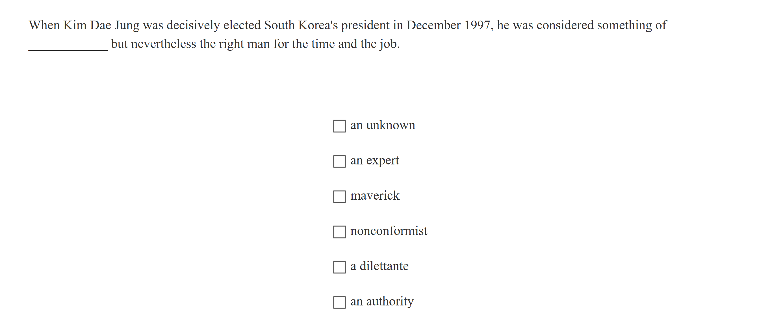Click the 'nonconformist' option text
This screenshot has height=317, width=783.
(389, 231)
